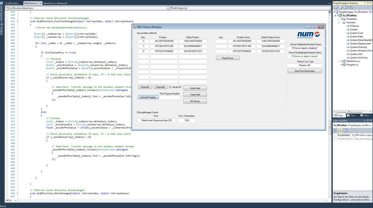Click the Read Once button
The height and width of the screenshot is (208, 373).
tap(228, 57)
